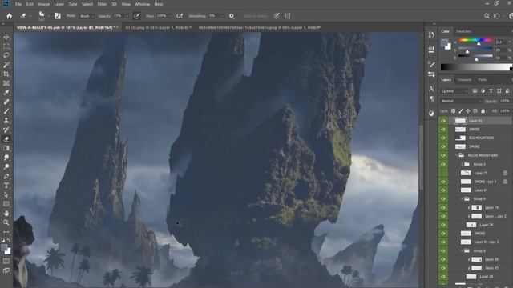Image resolution: width=513 pixels, height=288 pixels.
Task: Select the Brush tool
Action: (x=6, y=111)
